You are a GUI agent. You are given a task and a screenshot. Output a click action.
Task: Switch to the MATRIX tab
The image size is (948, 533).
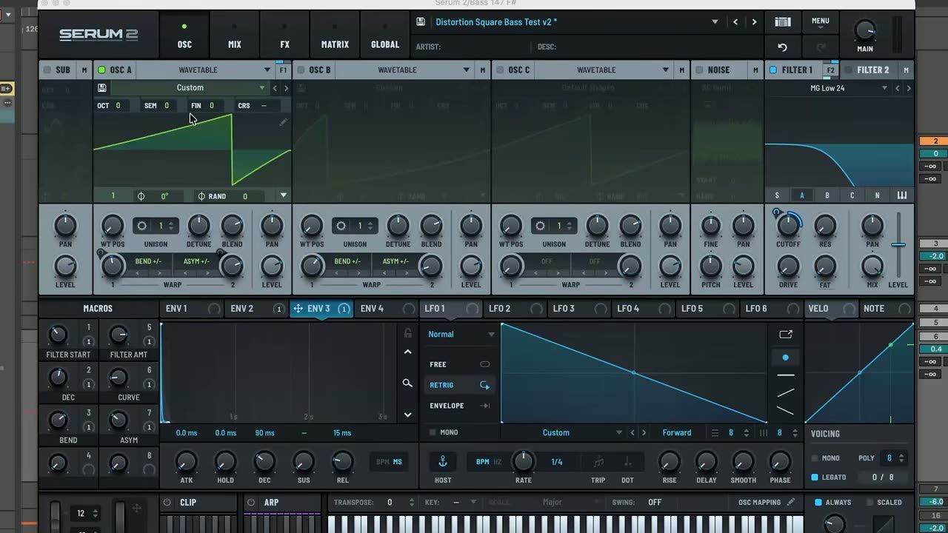tap(335, 36)
